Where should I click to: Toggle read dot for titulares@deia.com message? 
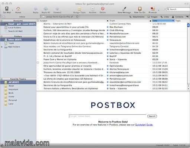click(x=108, y=72)
